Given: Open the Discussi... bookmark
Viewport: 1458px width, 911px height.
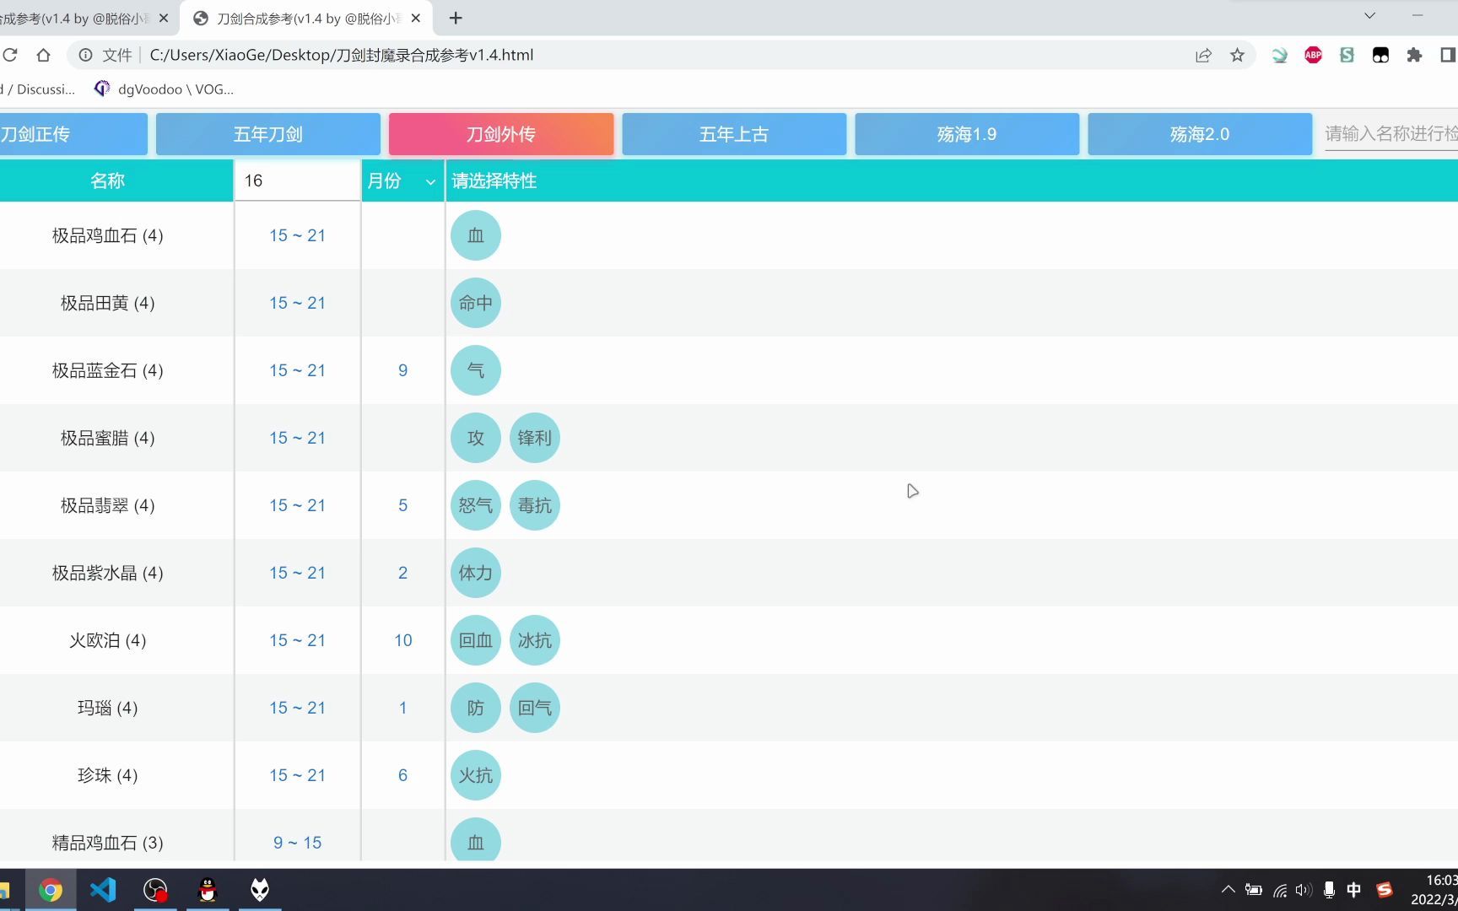Looking at the screenshot, I should pyautogui.click(x=37, y=89).
